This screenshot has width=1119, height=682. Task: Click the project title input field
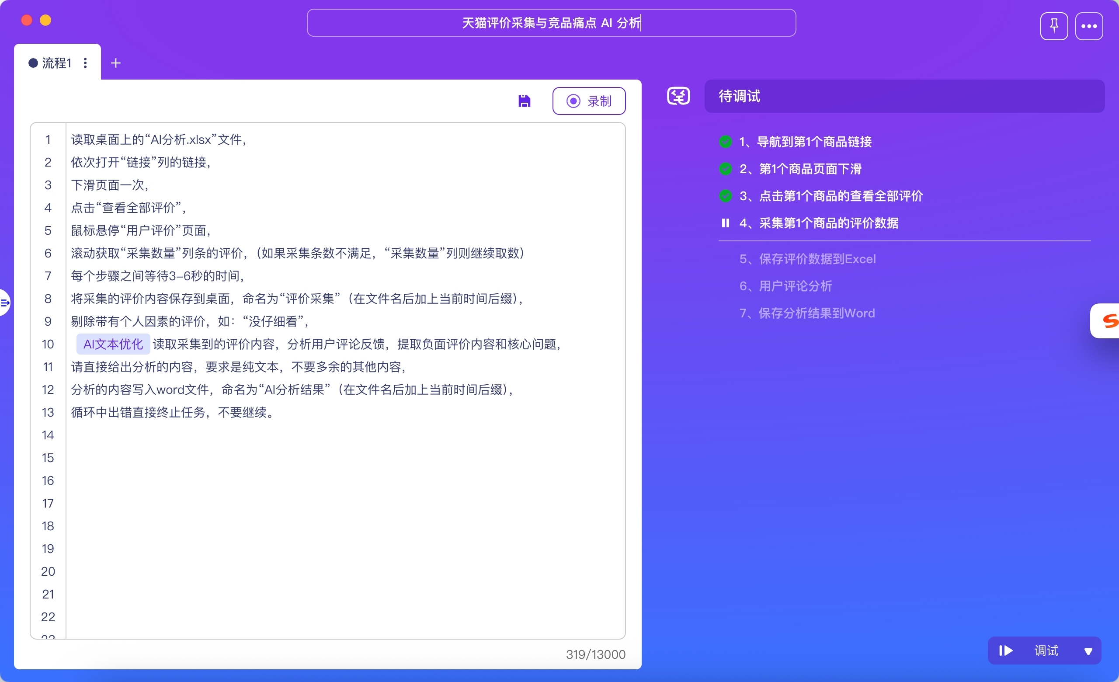coord(551,23)
